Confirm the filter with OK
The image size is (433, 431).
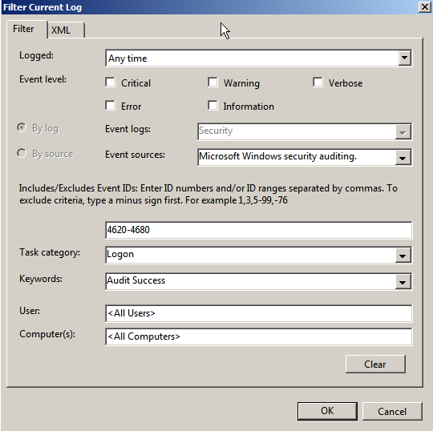point(327,411)
